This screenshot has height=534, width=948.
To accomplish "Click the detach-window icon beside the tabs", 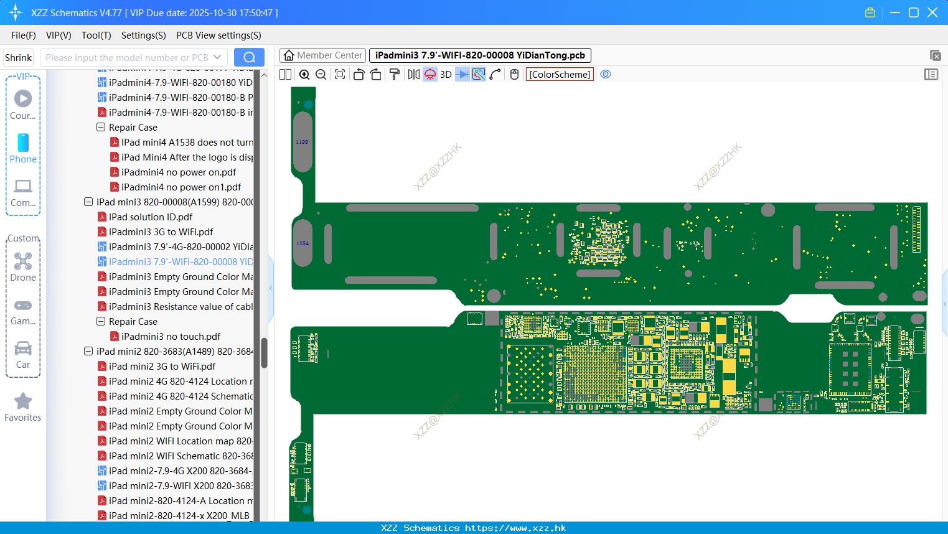I will (935, 55).
